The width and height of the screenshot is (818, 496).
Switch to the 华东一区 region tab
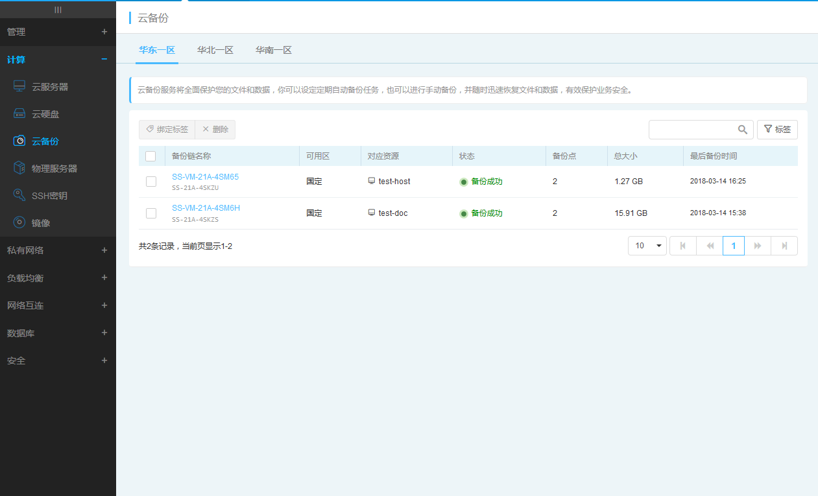157,50
